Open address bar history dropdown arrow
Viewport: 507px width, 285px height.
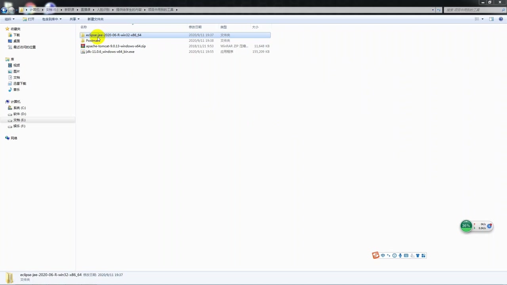click(433, 10)
